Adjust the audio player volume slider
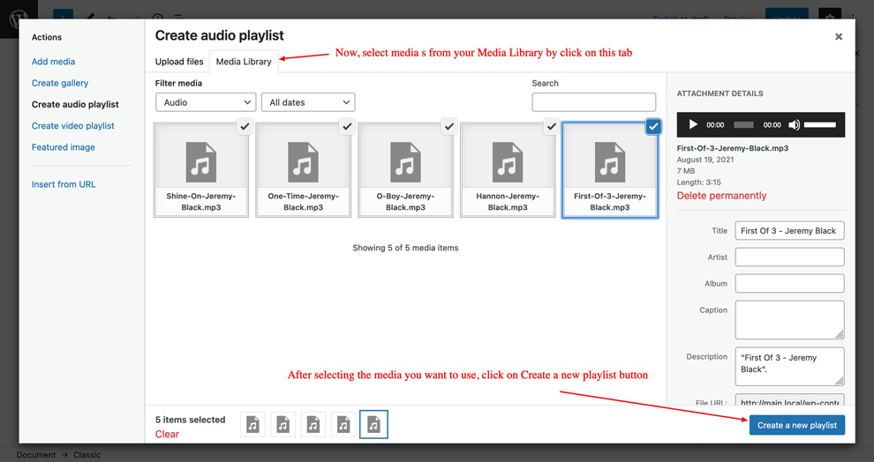This screenshot has height=462, width=874. [x=820, y=125]
